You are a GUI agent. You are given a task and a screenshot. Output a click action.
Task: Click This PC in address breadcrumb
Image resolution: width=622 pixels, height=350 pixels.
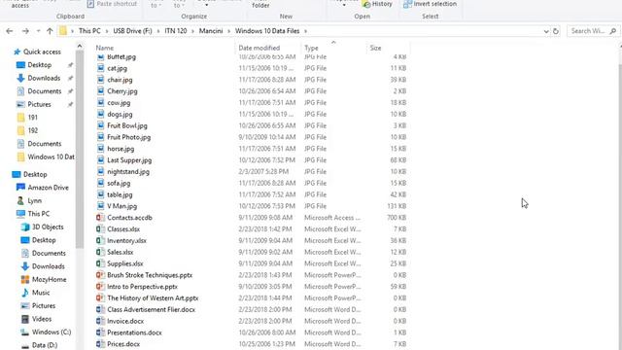pos(89,31)
